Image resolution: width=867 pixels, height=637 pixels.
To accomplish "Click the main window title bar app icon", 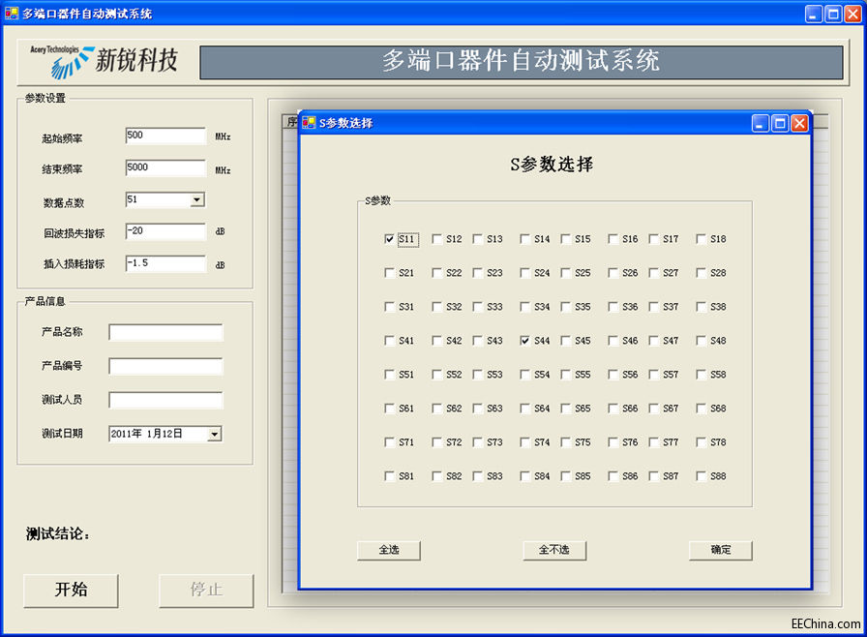I will click(11, 13).
